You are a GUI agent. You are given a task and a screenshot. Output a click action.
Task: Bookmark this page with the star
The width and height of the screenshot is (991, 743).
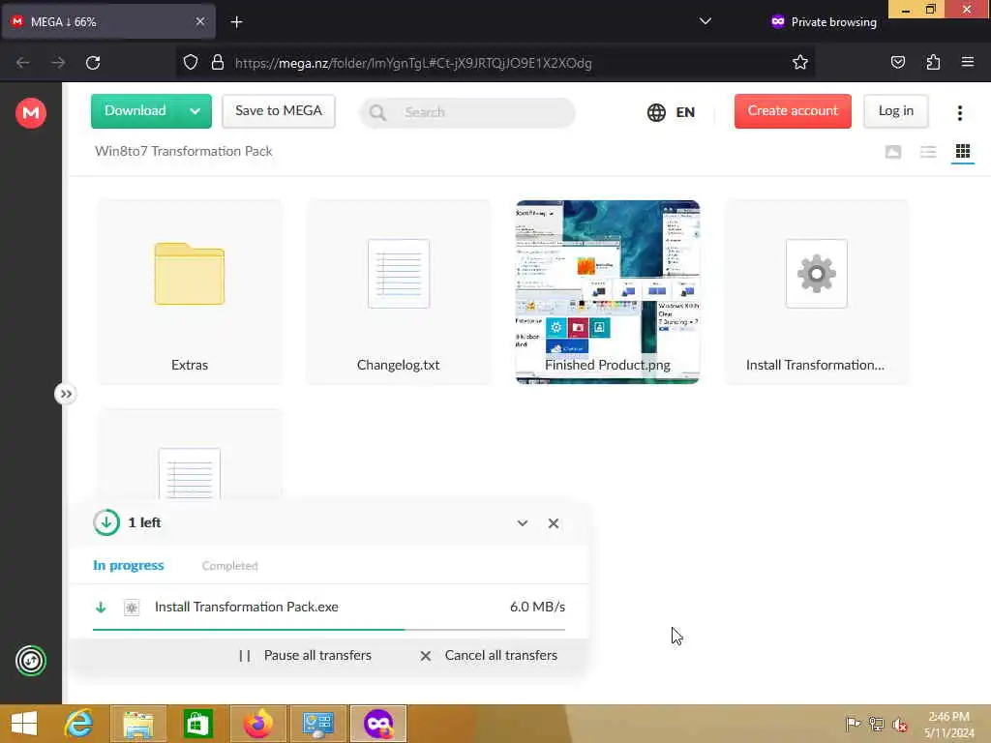[800, 62]
